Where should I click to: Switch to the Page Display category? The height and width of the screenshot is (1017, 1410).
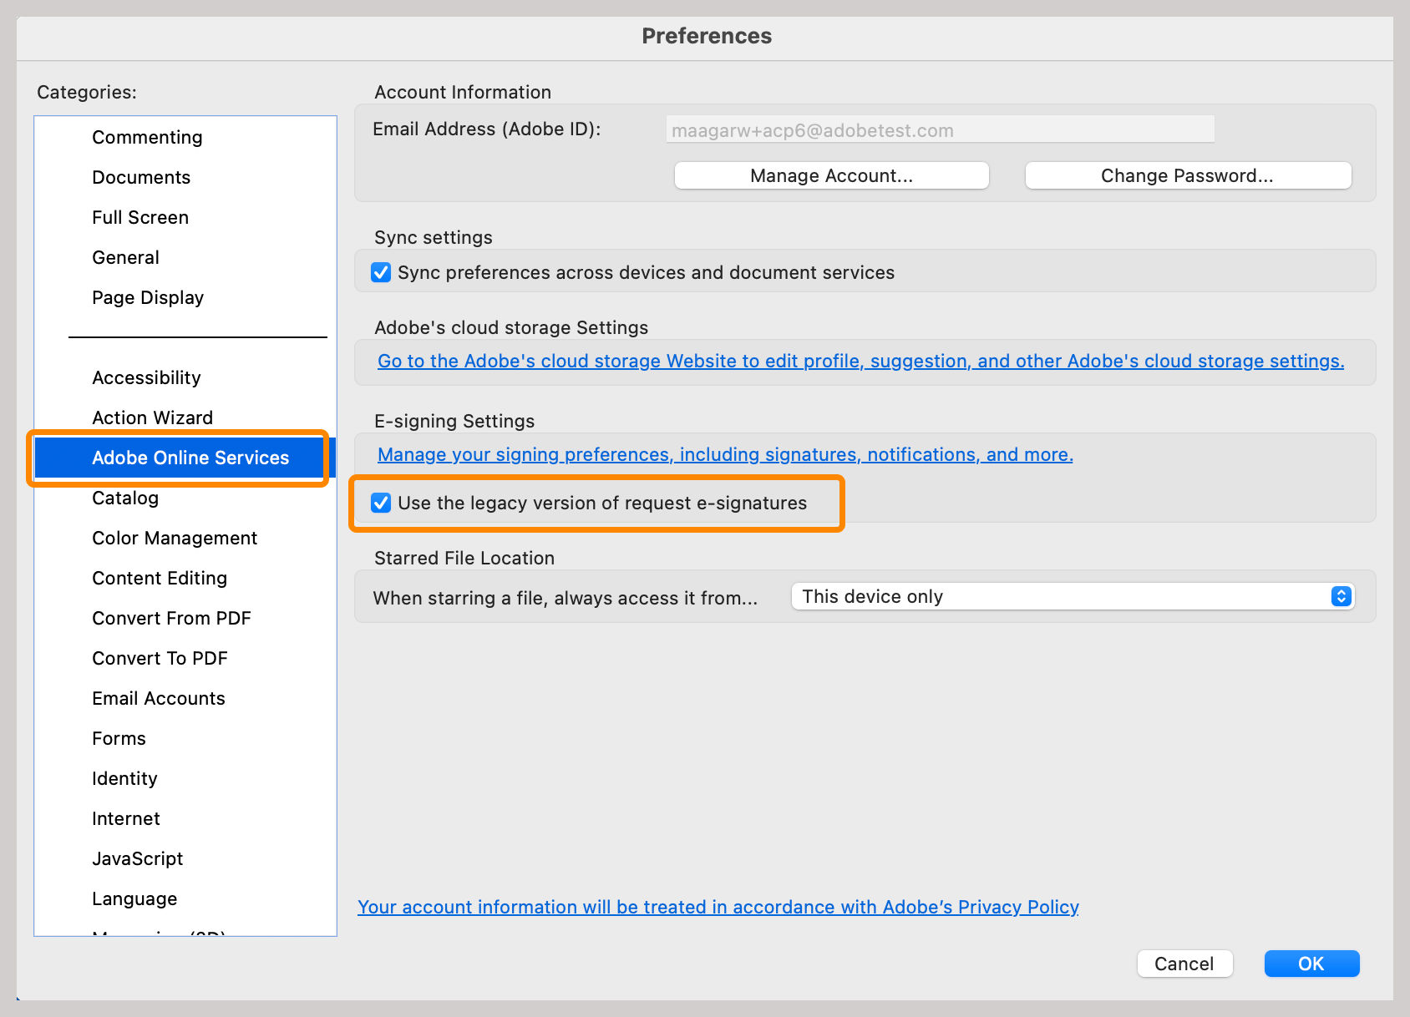[x=148, y=297]
